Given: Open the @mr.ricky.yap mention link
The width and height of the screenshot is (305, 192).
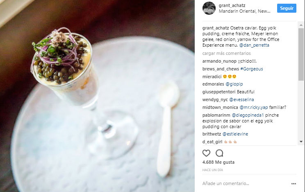Looking at the screenshot, I should click(253, 107).
